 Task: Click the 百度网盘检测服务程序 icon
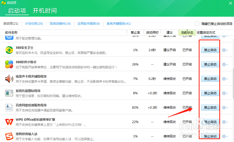(9, 107)
